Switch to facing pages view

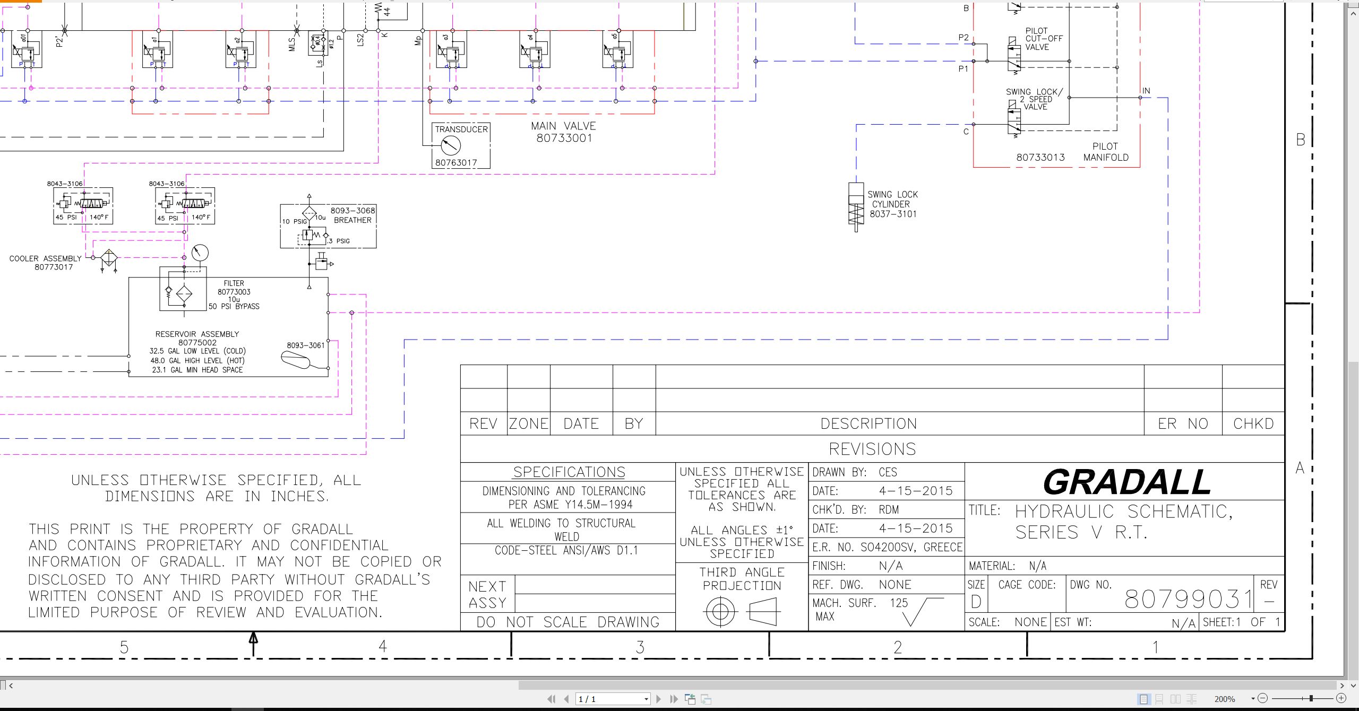(1175, 699)
